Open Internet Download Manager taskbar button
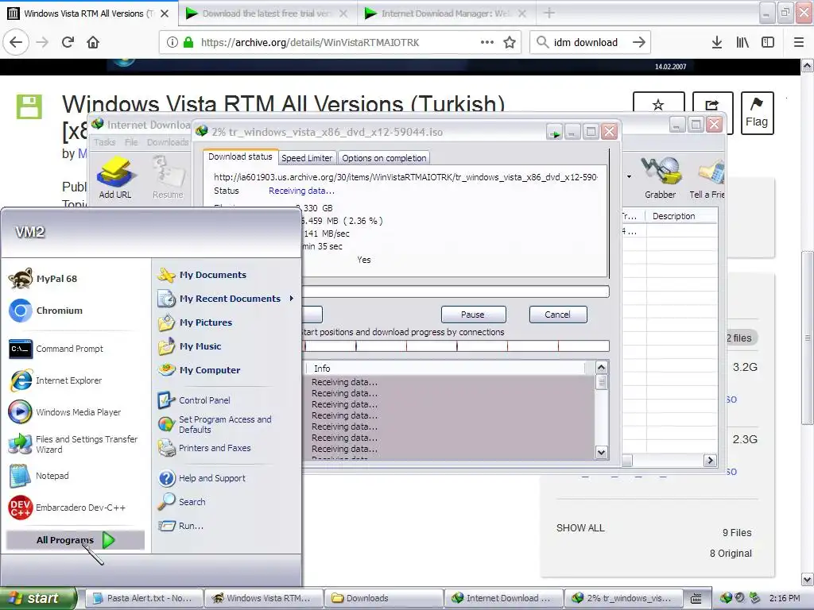 [x=503, y=598]
